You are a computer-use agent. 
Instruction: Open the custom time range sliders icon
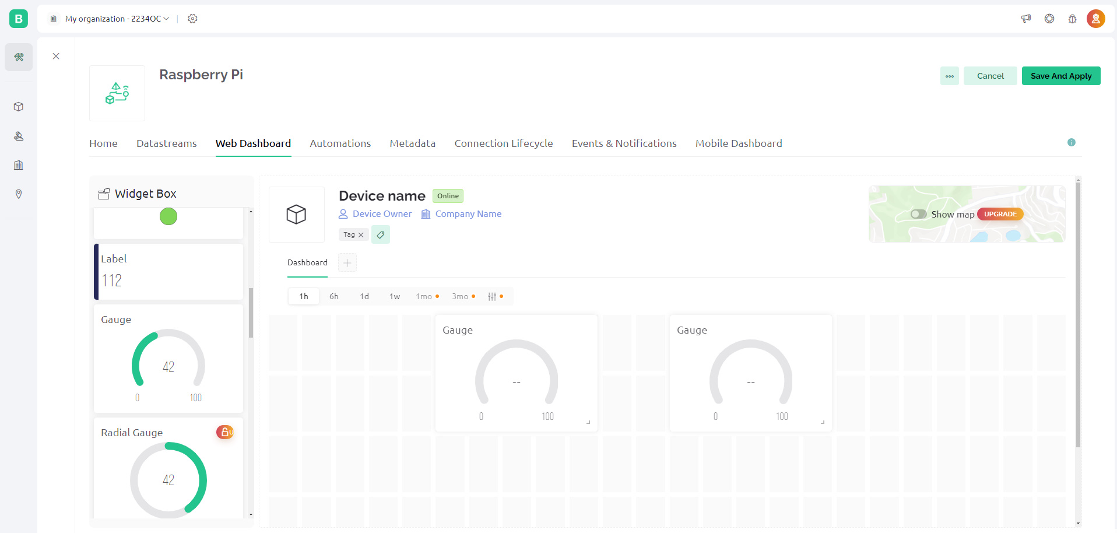(495, 296)
